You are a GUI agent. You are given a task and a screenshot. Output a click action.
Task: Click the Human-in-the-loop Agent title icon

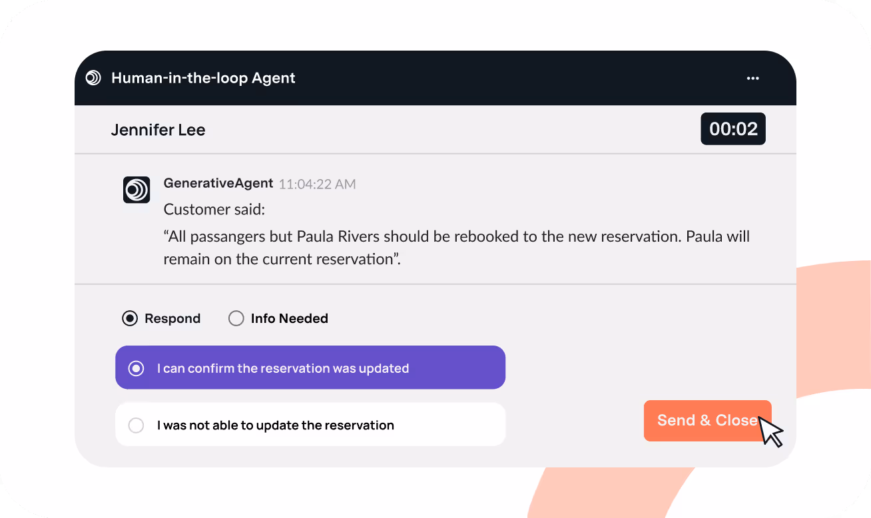[x=93, y=78]
